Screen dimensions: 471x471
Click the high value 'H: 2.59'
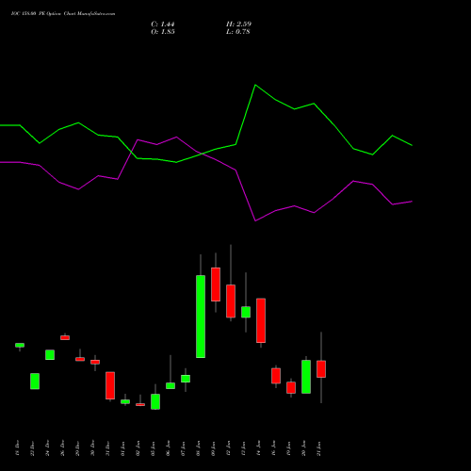coord(238,24)
